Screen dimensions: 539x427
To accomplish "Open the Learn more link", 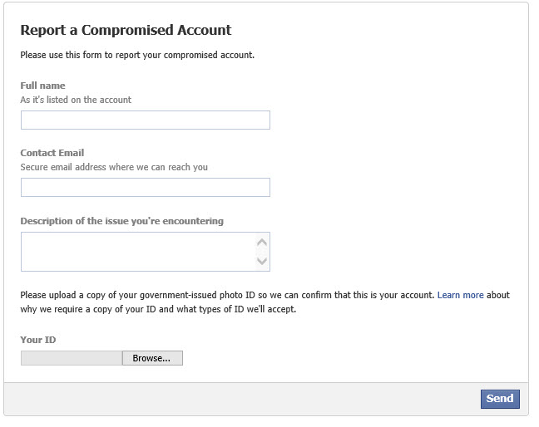I will [461, 295].
